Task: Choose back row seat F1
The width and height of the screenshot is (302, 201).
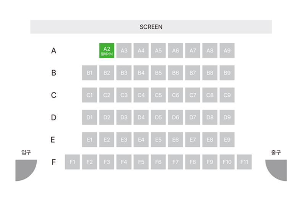Action: [72, 162]
